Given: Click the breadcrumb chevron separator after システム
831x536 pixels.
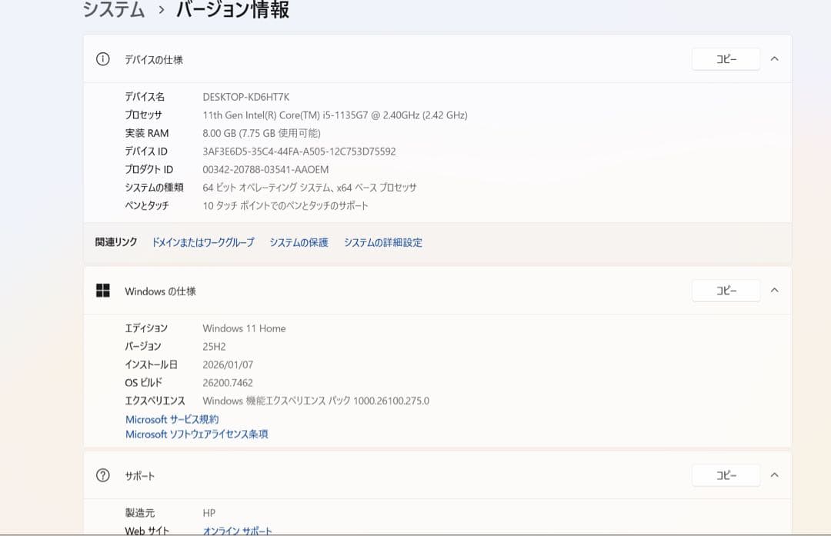Looking at the screenshot, I should (161, 10).
